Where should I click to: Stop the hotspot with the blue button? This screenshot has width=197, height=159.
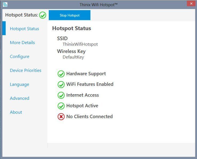70,15
